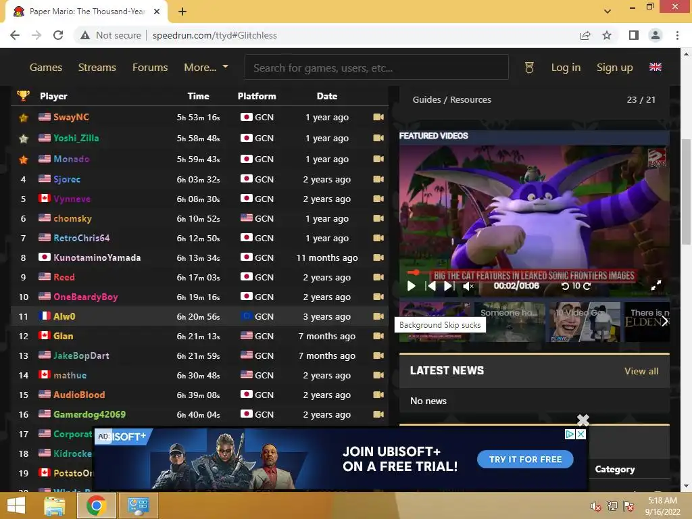Viewport: 692px width, 519px height.
Task: Open video for SwayNC's run
Action: pos(378,117)
